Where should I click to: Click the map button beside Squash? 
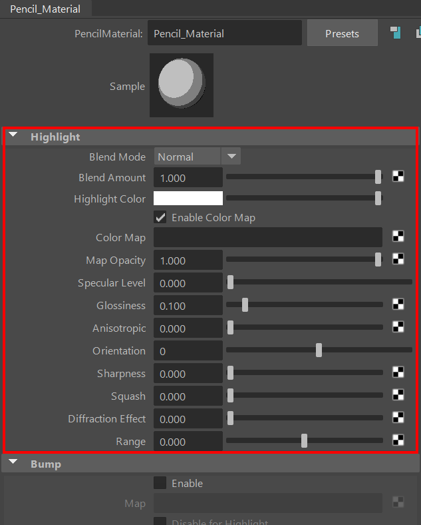(398, 395)
